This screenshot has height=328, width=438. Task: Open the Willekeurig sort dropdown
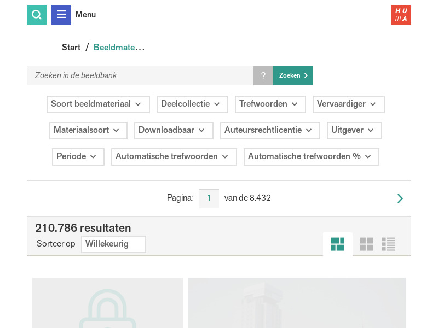tap(113, 244)
